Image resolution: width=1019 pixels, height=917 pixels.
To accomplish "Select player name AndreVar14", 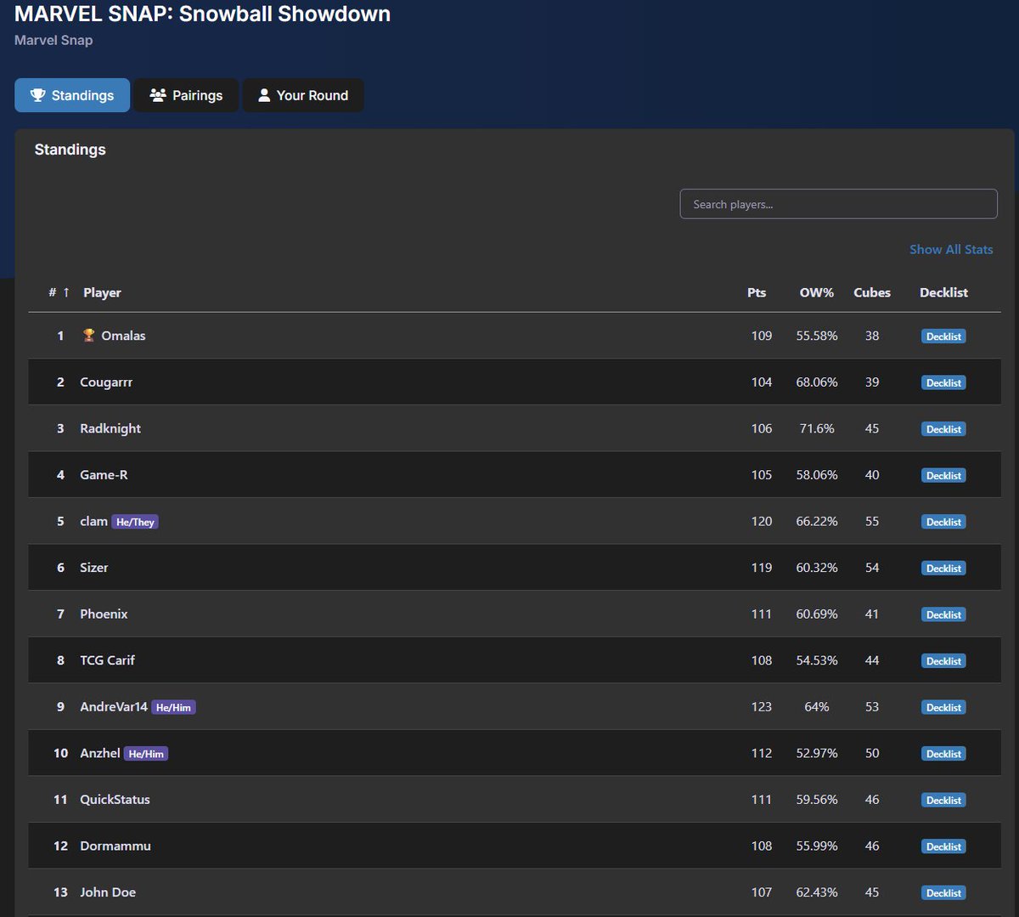I will click(x=114, y=706).
